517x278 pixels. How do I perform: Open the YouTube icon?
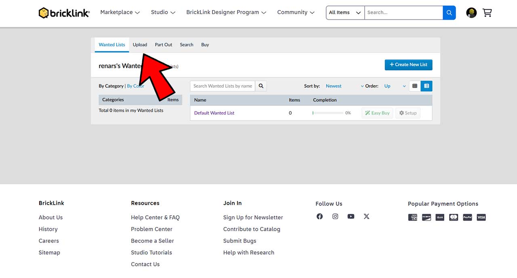click(351, 216)
